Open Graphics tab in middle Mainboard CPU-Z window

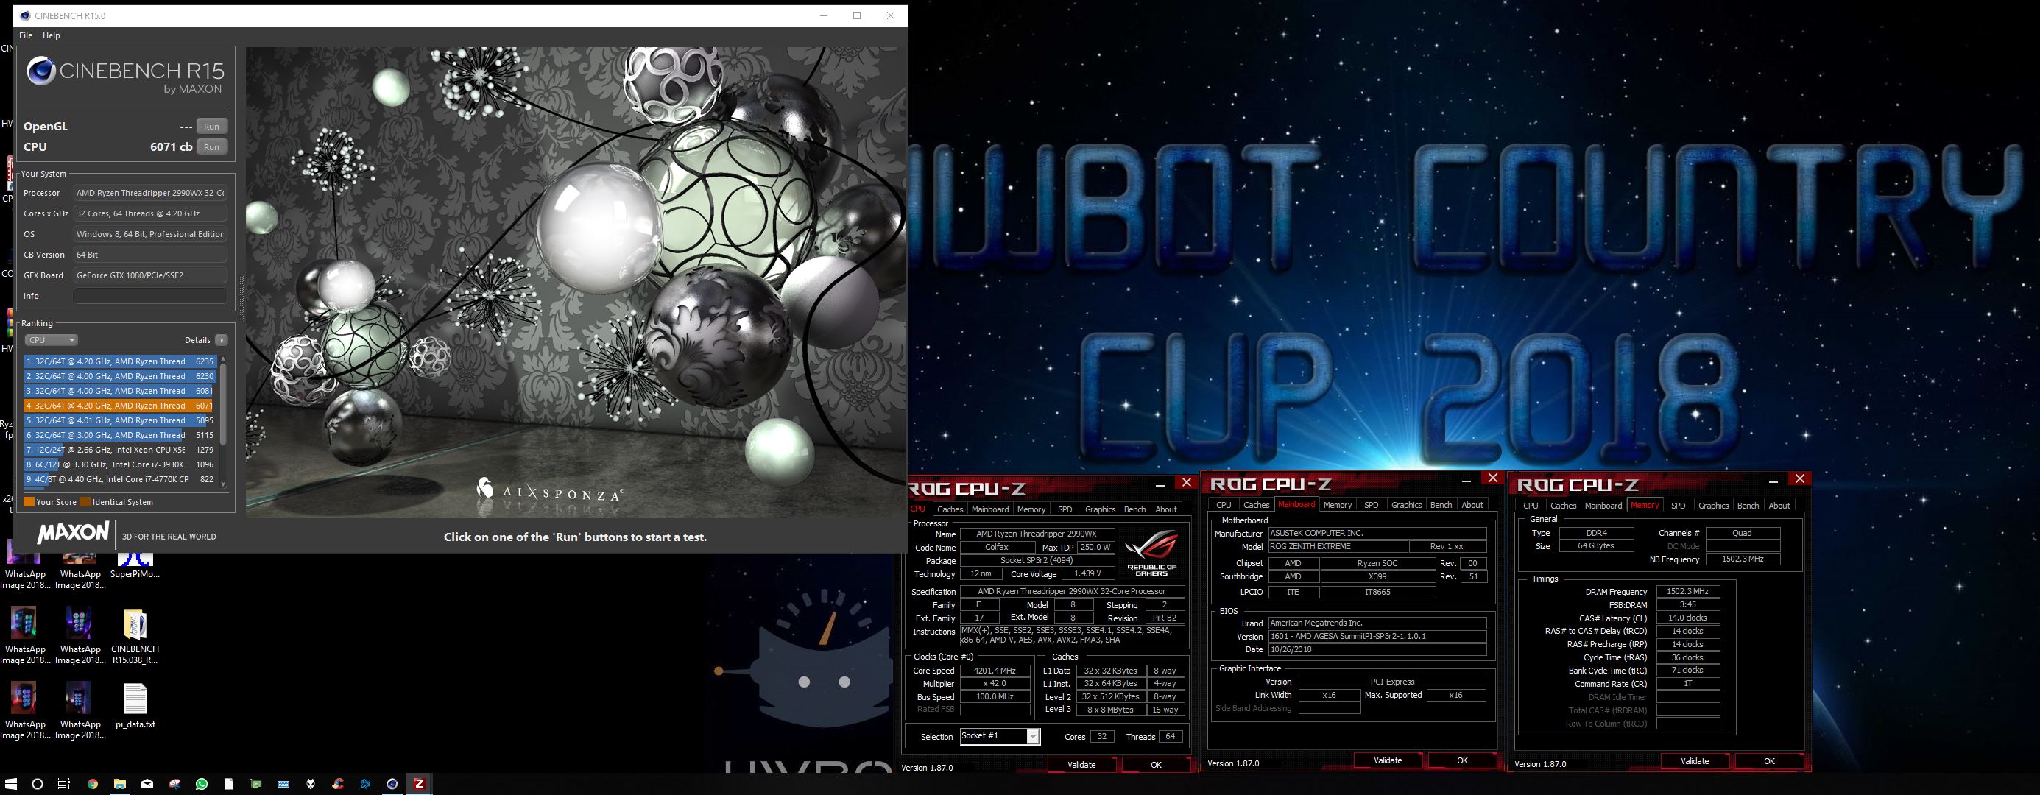click(1406, 505)
